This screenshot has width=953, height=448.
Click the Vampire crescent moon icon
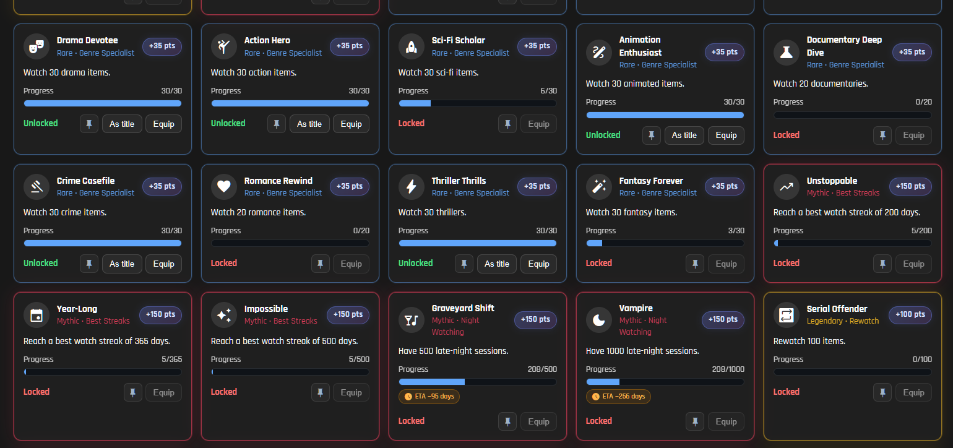(x=599, y=320)
